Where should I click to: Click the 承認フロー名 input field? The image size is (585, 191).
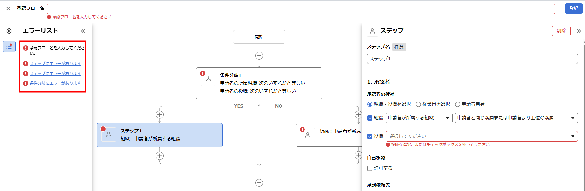(x=301, y=9)
